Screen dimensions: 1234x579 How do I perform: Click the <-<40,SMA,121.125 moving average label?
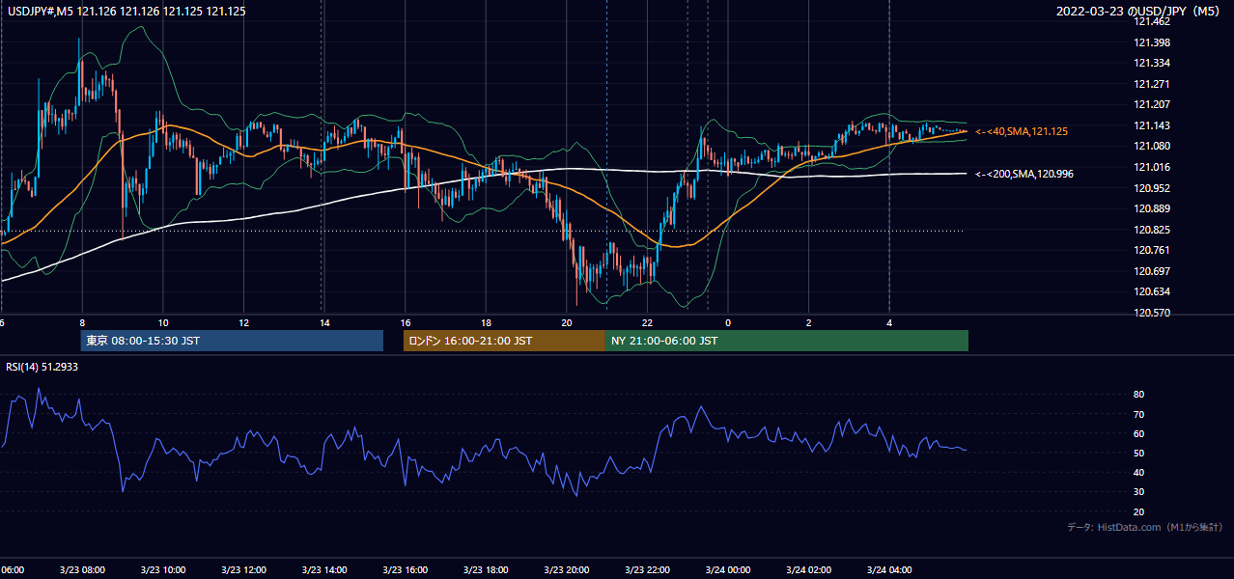coord(1022,131)
